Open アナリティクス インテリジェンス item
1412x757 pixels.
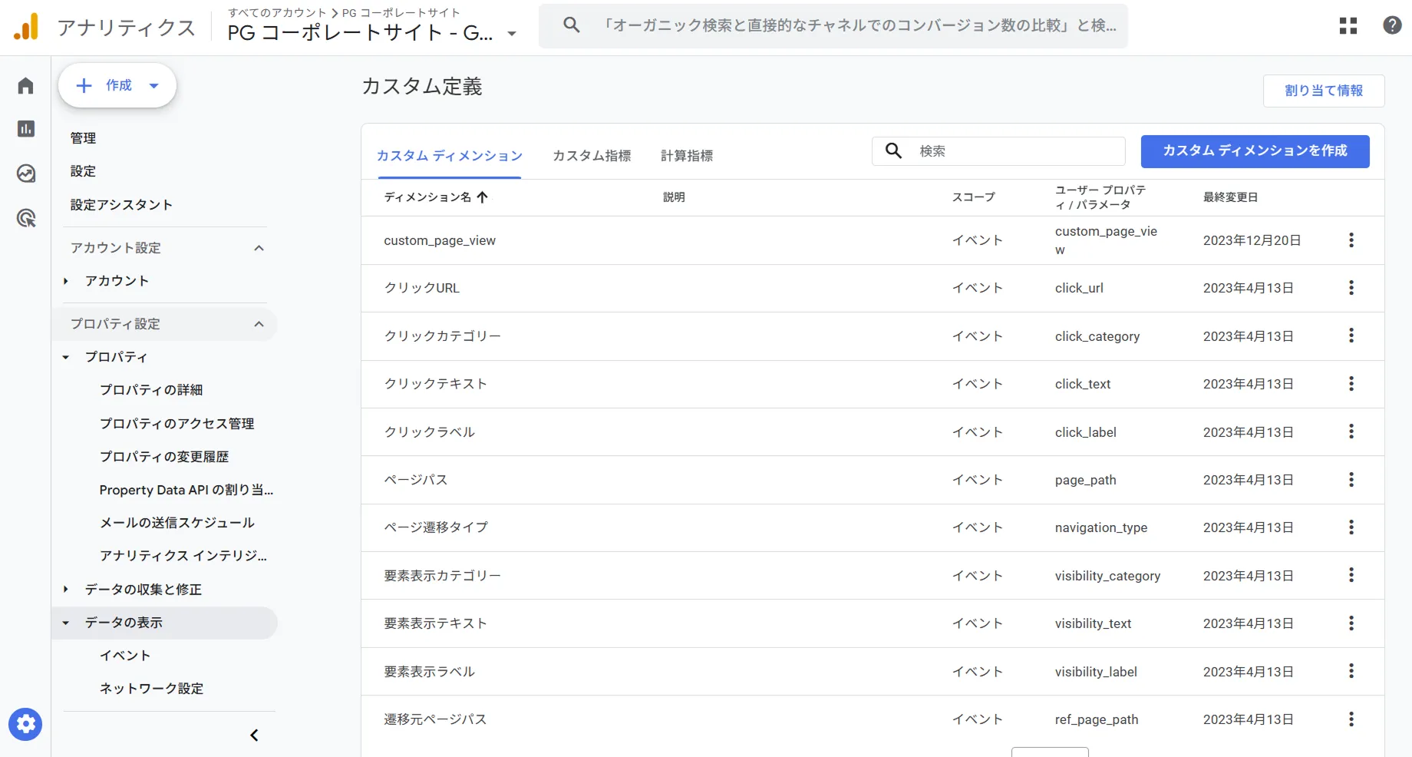pyautogui.click(x=183, y=556)
